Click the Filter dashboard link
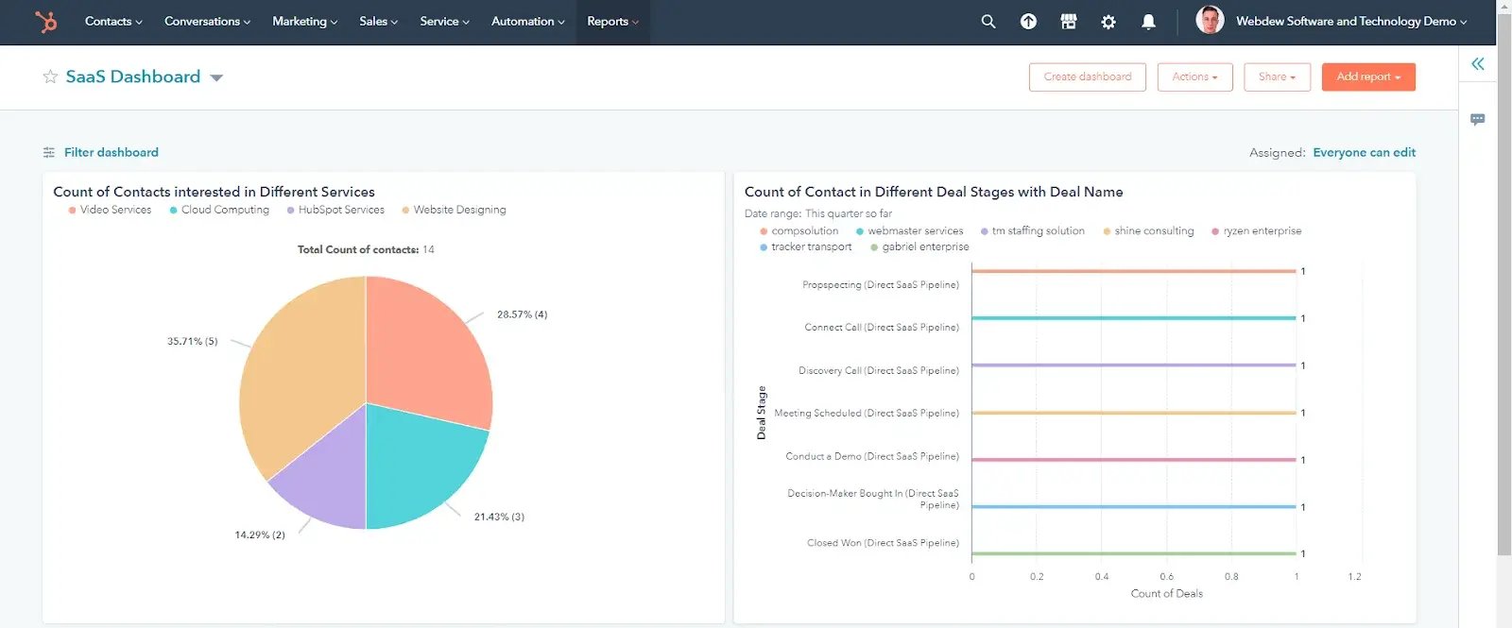This screenshot has height=628, width=1512. pos(112,152)
